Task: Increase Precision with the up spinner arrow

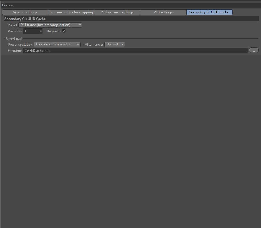Action: click(41, 30)
